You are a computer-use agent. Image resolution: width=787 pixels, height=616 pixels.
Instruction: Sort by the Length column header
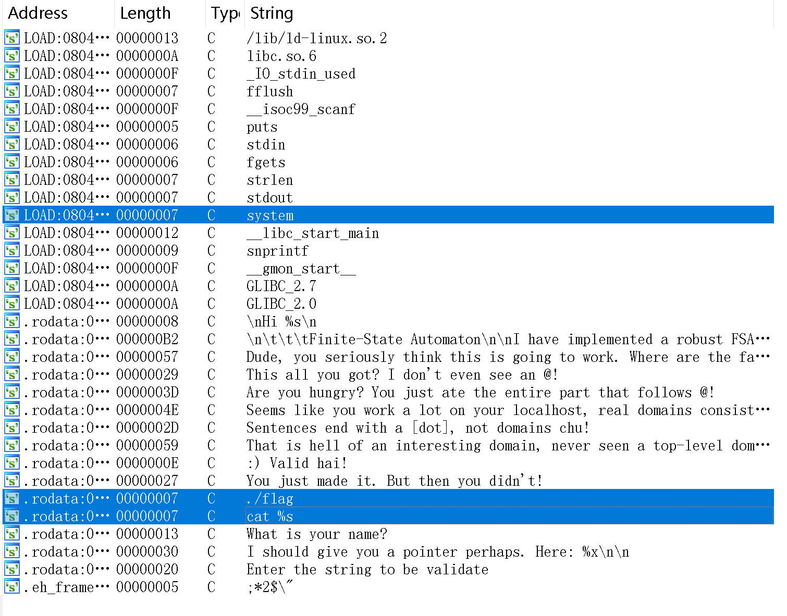(x=145, y=13)
